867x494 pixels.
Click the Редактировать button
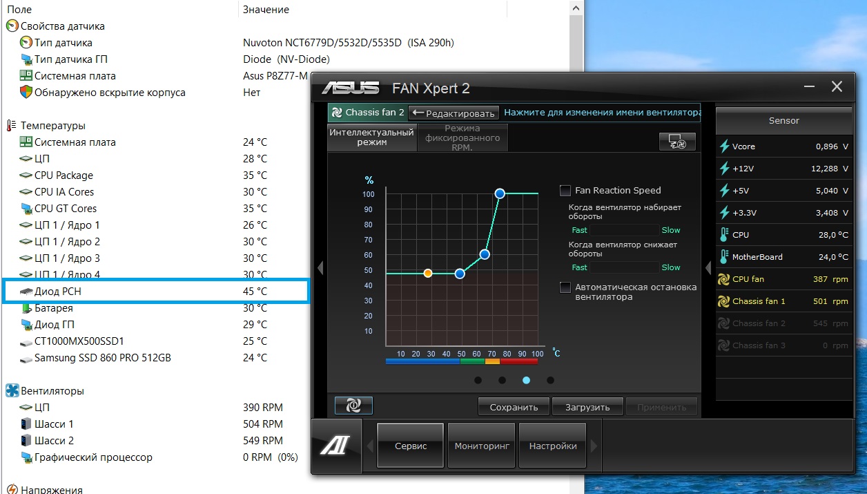coord(454,113)
